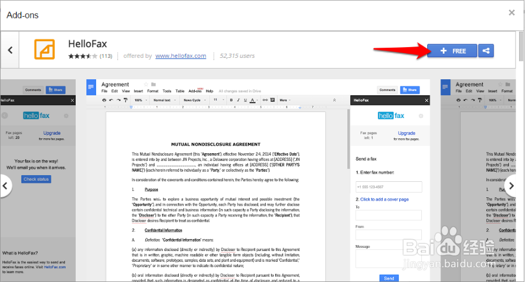The height and width of the screenshot is (282, 525).
Task: Click the Check status button in the left preview
Action: click(x=36, y=179)
